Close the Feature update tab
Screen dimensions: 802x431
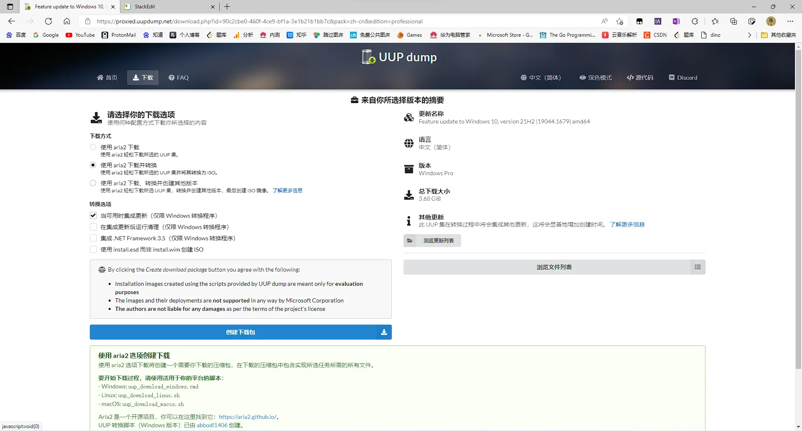coord(113,7)
